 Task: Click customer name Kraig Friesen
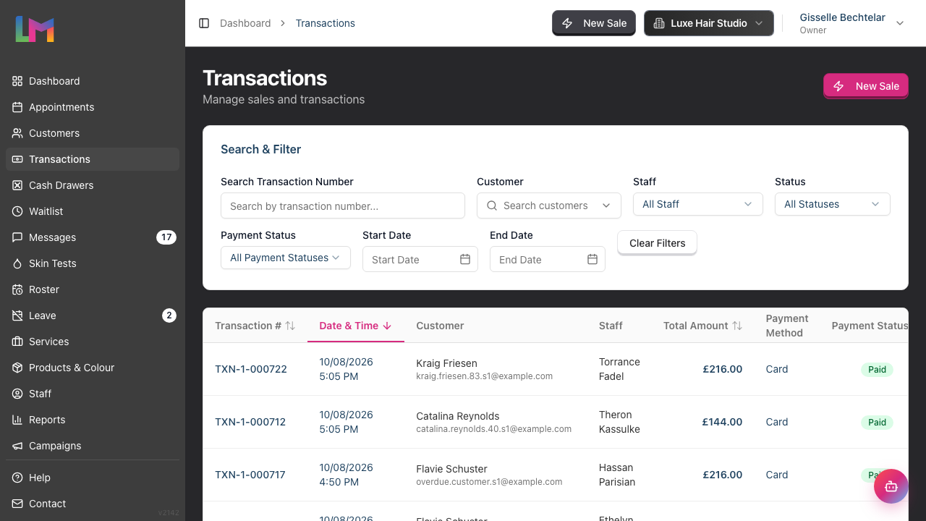[x=446, y=363]
